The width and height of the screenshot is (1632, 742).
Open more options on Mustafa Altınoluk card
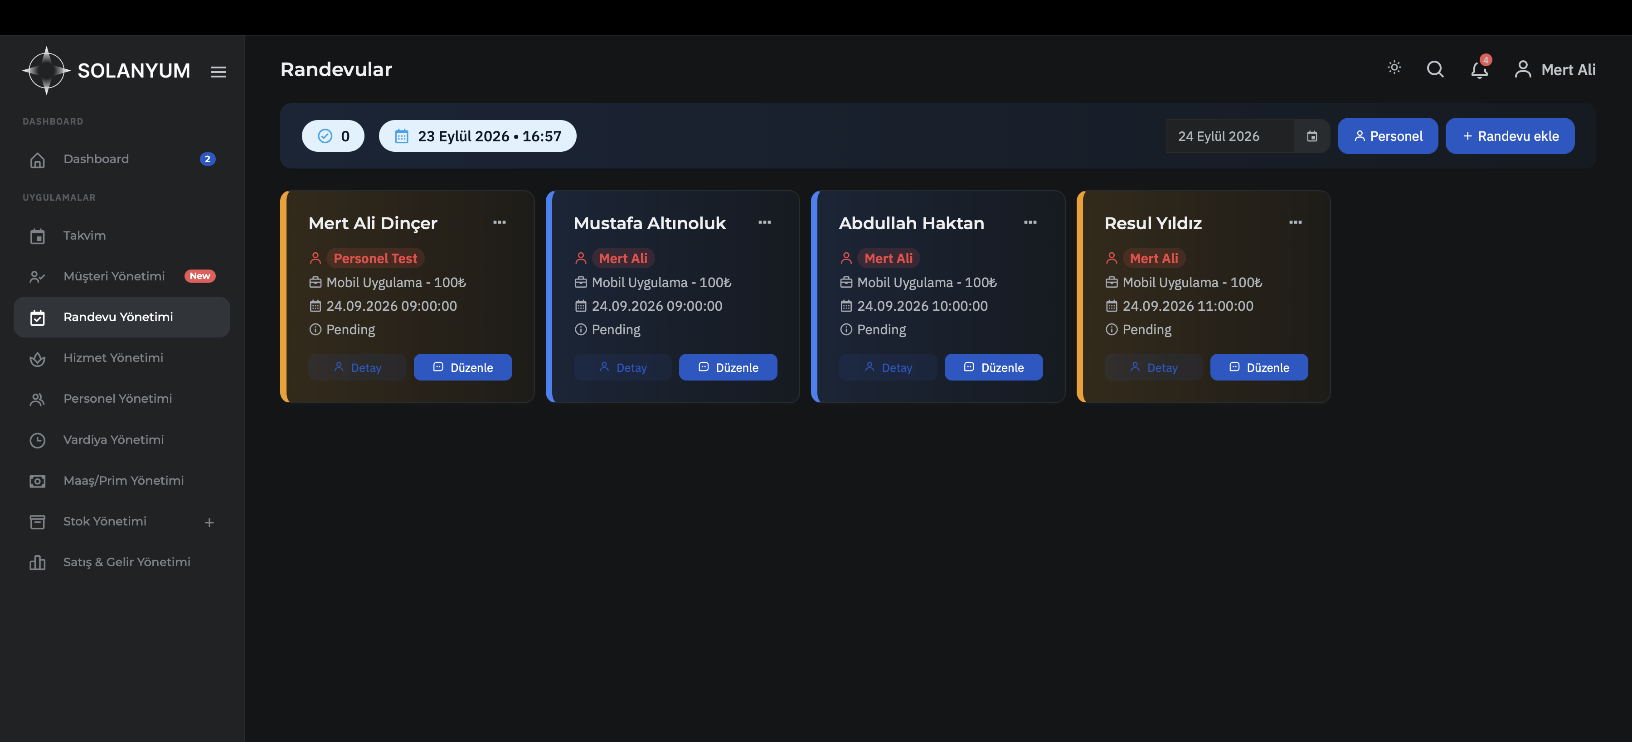coord(765,222)
